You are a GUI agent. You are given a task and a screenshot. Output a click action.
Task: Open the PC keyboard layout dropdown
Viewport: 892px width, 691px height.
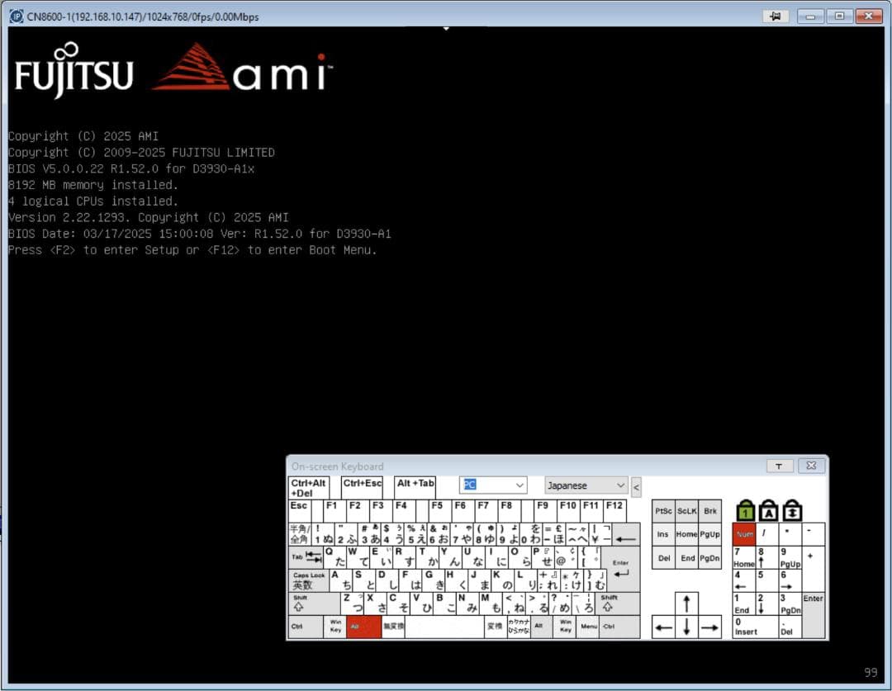[493, 485]
